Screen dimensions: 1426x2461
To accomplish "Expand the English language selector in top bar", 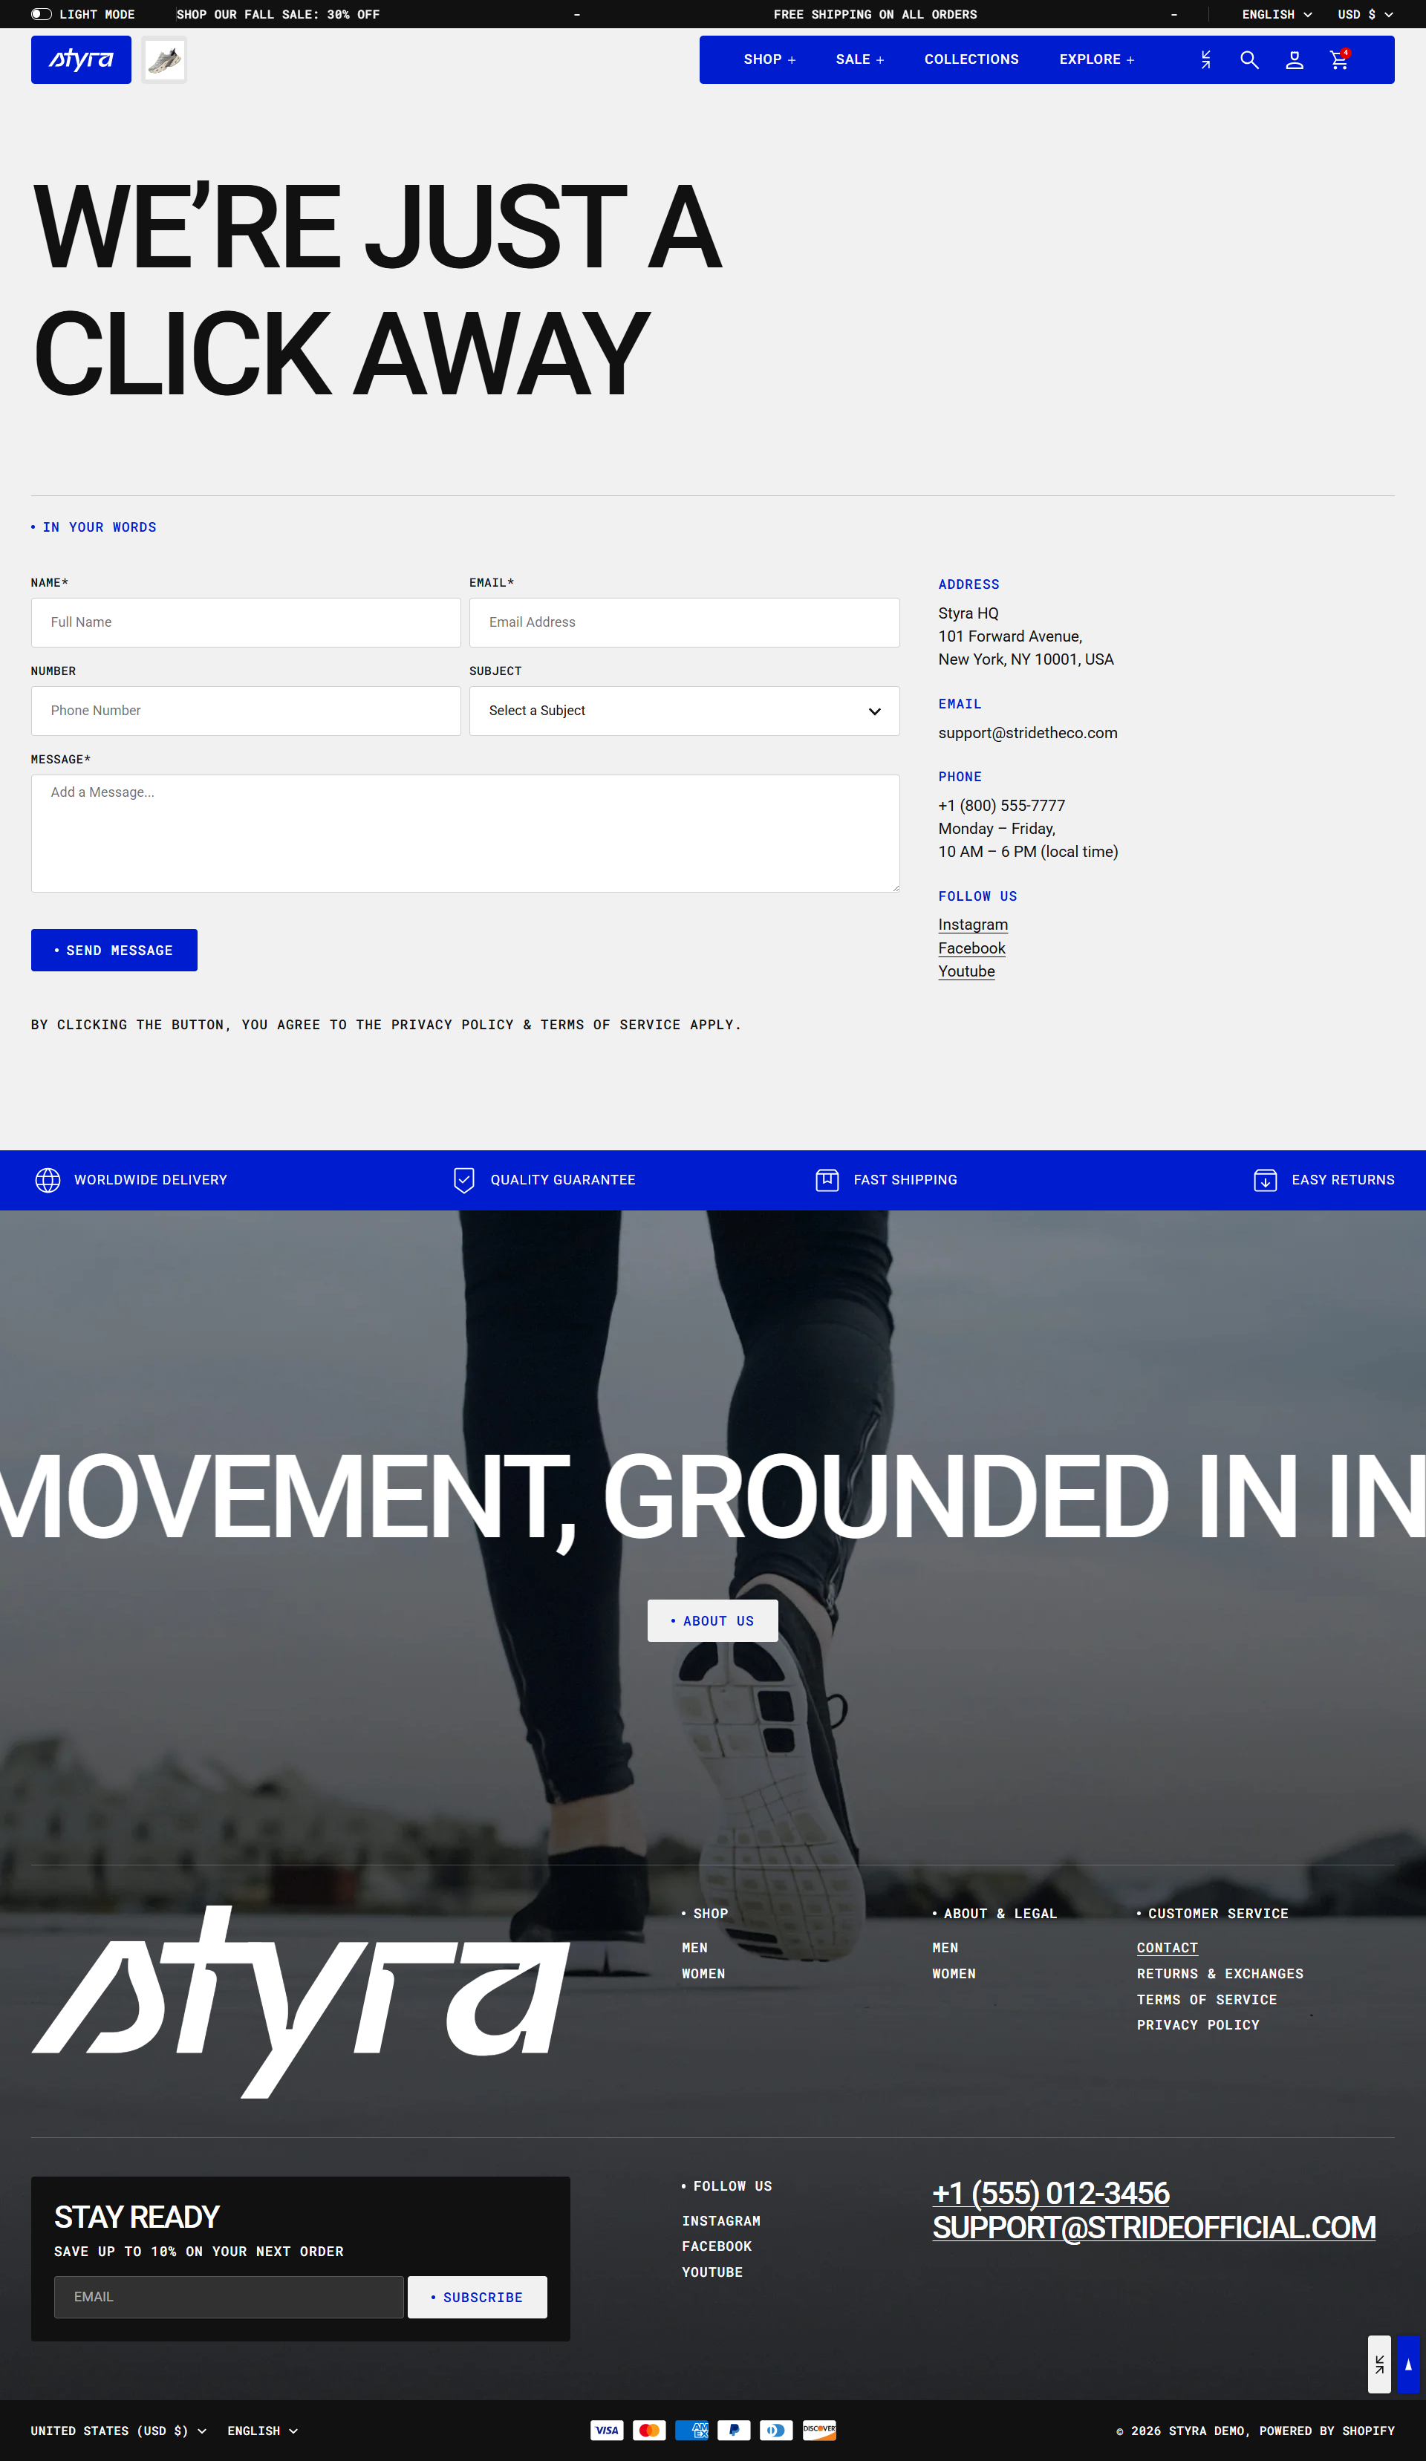I will point(1275,15).
